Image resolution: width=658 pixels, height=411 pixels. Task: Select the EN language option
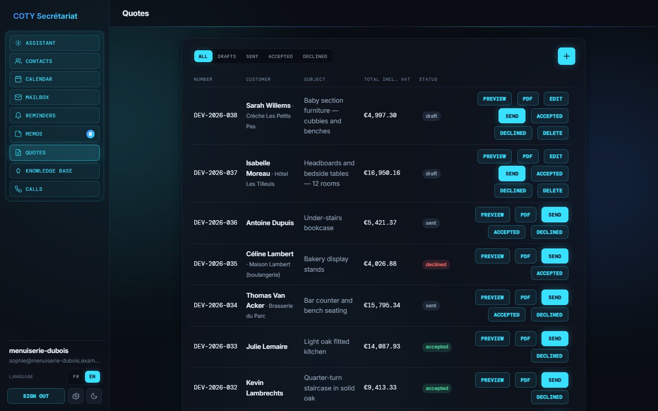pyautogui.click(x=92, y=377)
